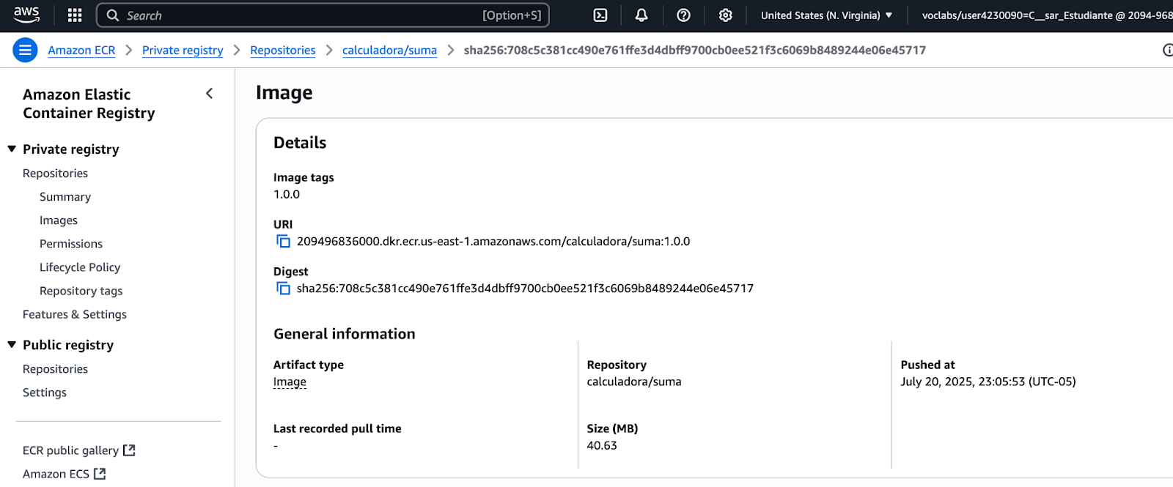Click the sha256 digest text in the breadcrumb
Image resolution: width=1173 pixels, height=487 pixels.
pyautogui.click(x=695, y=50)
